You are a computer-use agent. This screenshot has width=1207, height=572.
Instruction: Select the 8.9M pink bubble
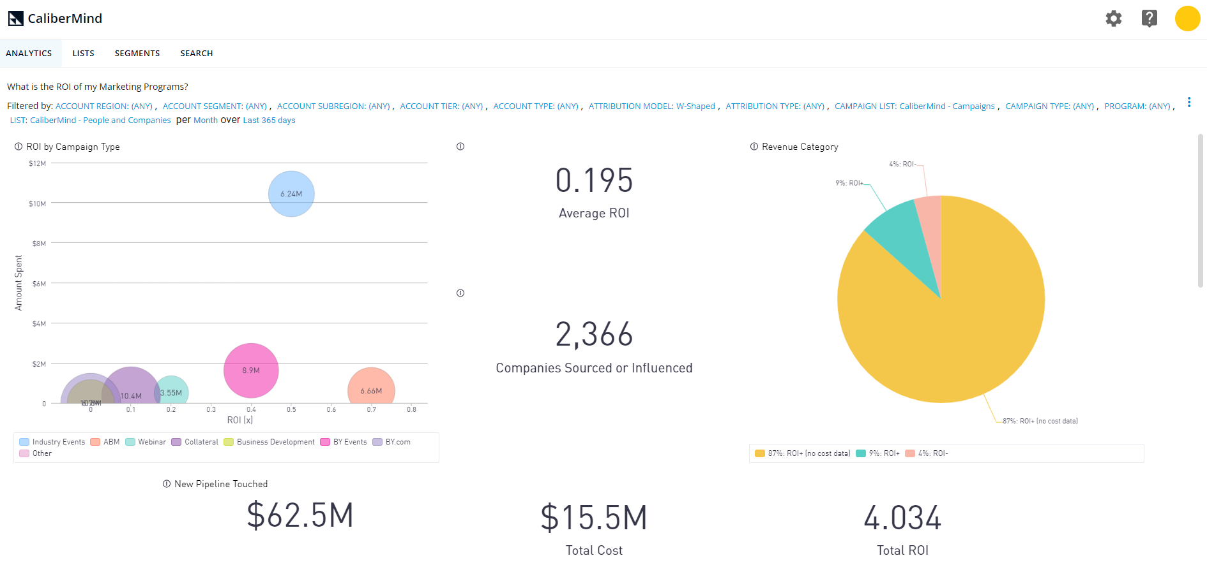[251, 370]
